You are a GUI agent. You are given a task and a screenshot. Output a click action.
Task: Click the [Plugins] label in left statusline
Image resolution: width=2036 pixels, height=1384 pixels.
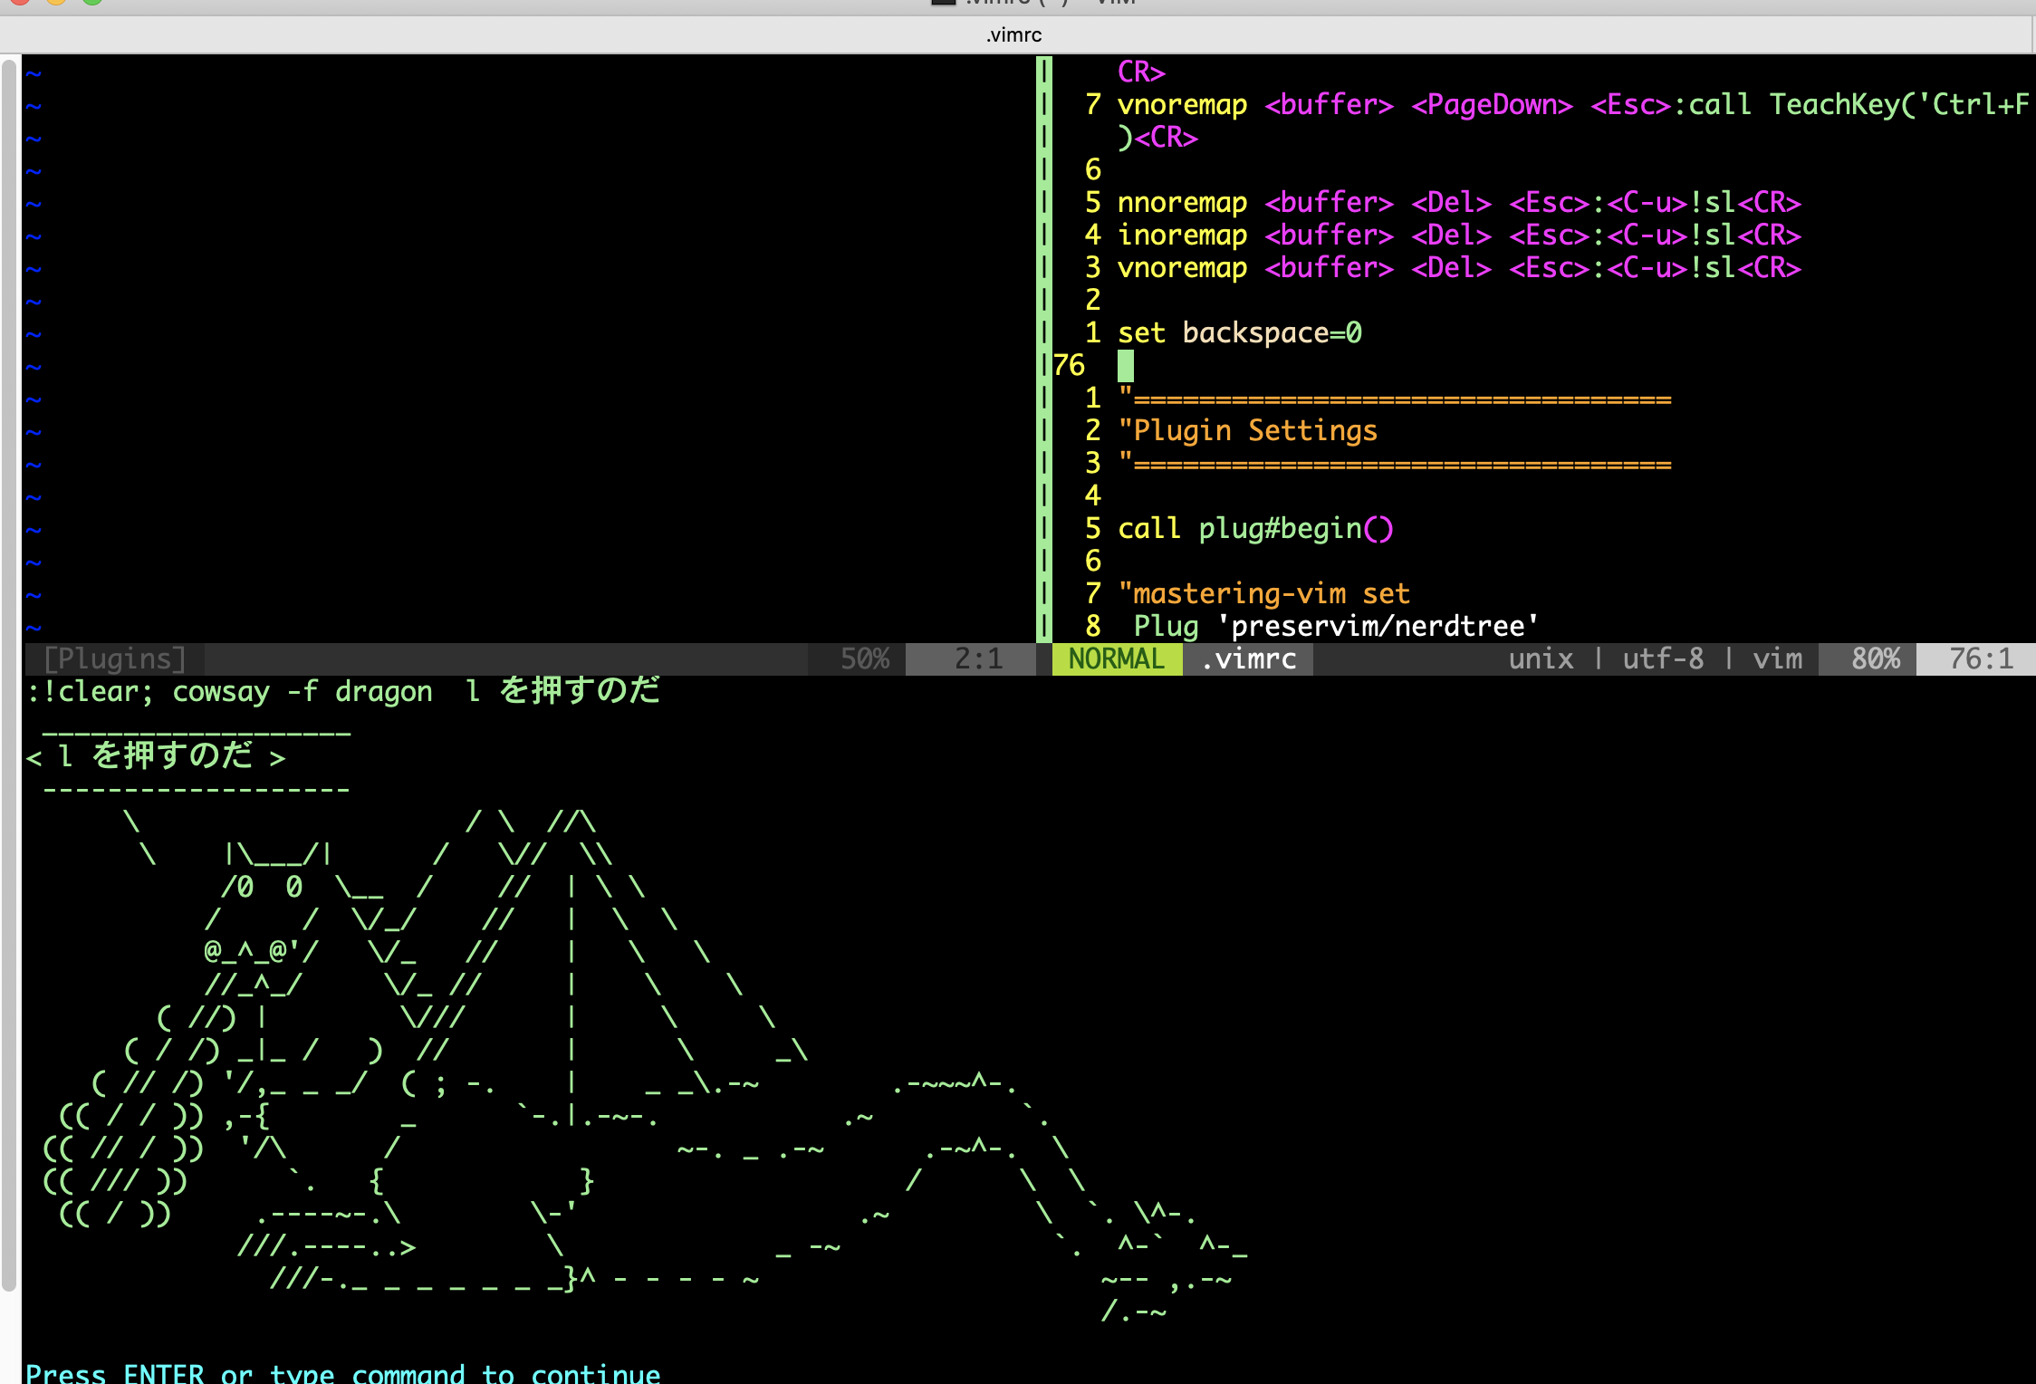[x=115, y=658]
